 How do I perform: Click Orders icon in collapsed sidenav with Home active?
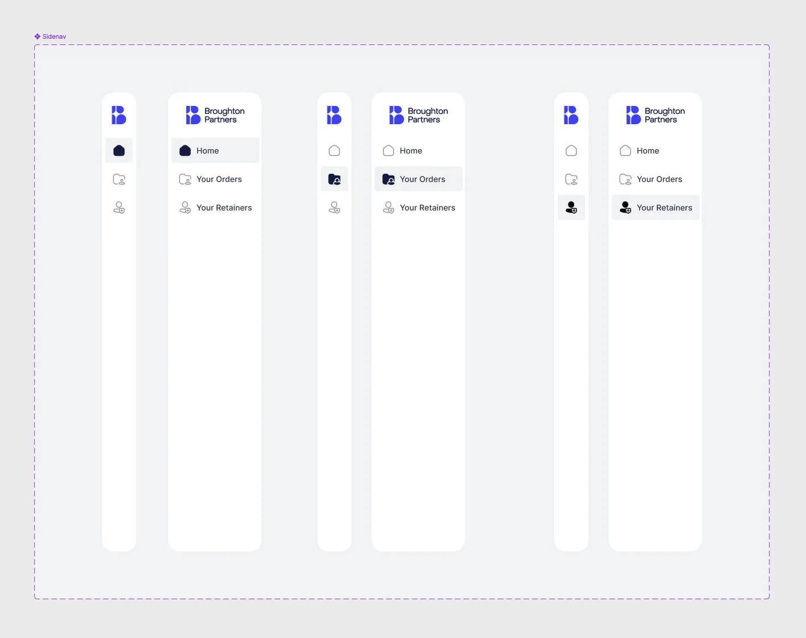tap(119, 179)
